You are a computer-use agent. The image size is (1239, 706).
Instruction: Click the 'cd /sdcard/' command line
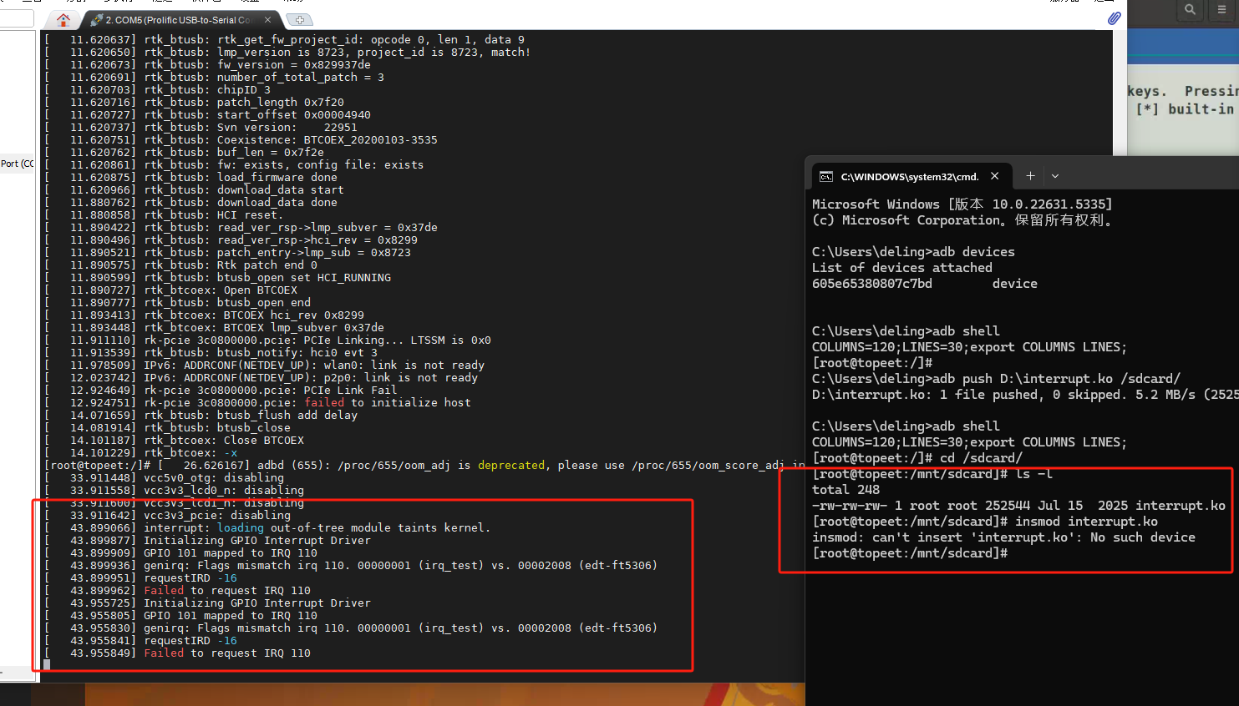pyautogui.click(x=917, y=458)
